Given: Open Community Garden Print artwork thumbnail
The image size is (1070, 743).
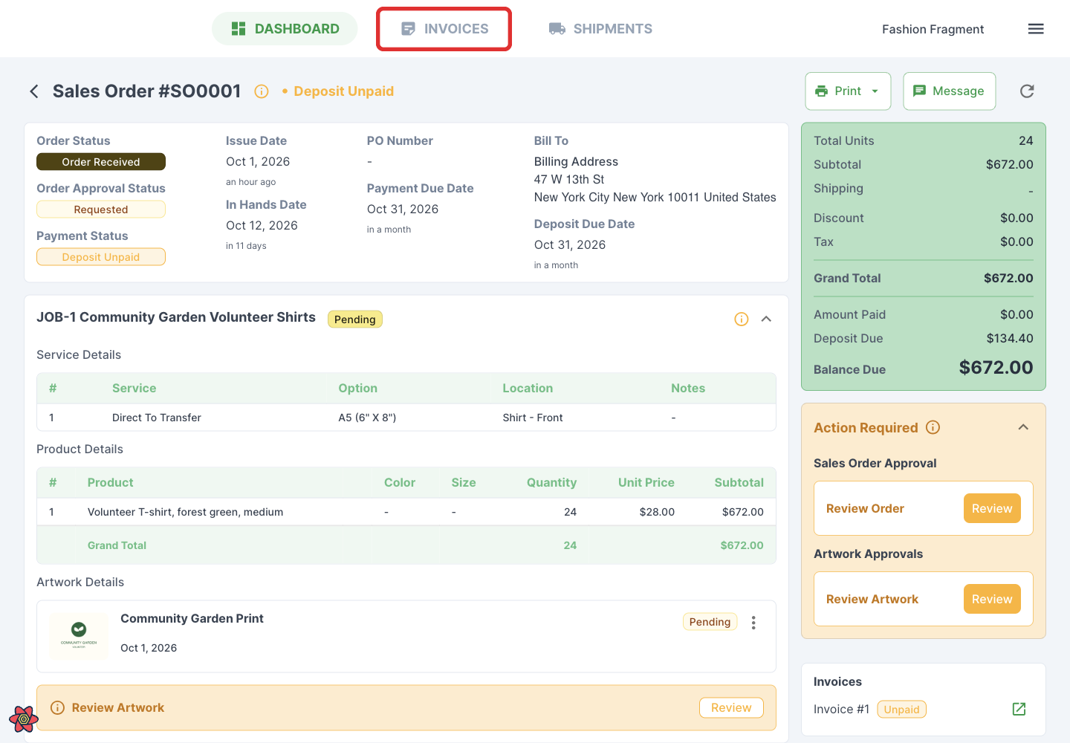Looking at the screenshot, I should [x=79, y=635].
